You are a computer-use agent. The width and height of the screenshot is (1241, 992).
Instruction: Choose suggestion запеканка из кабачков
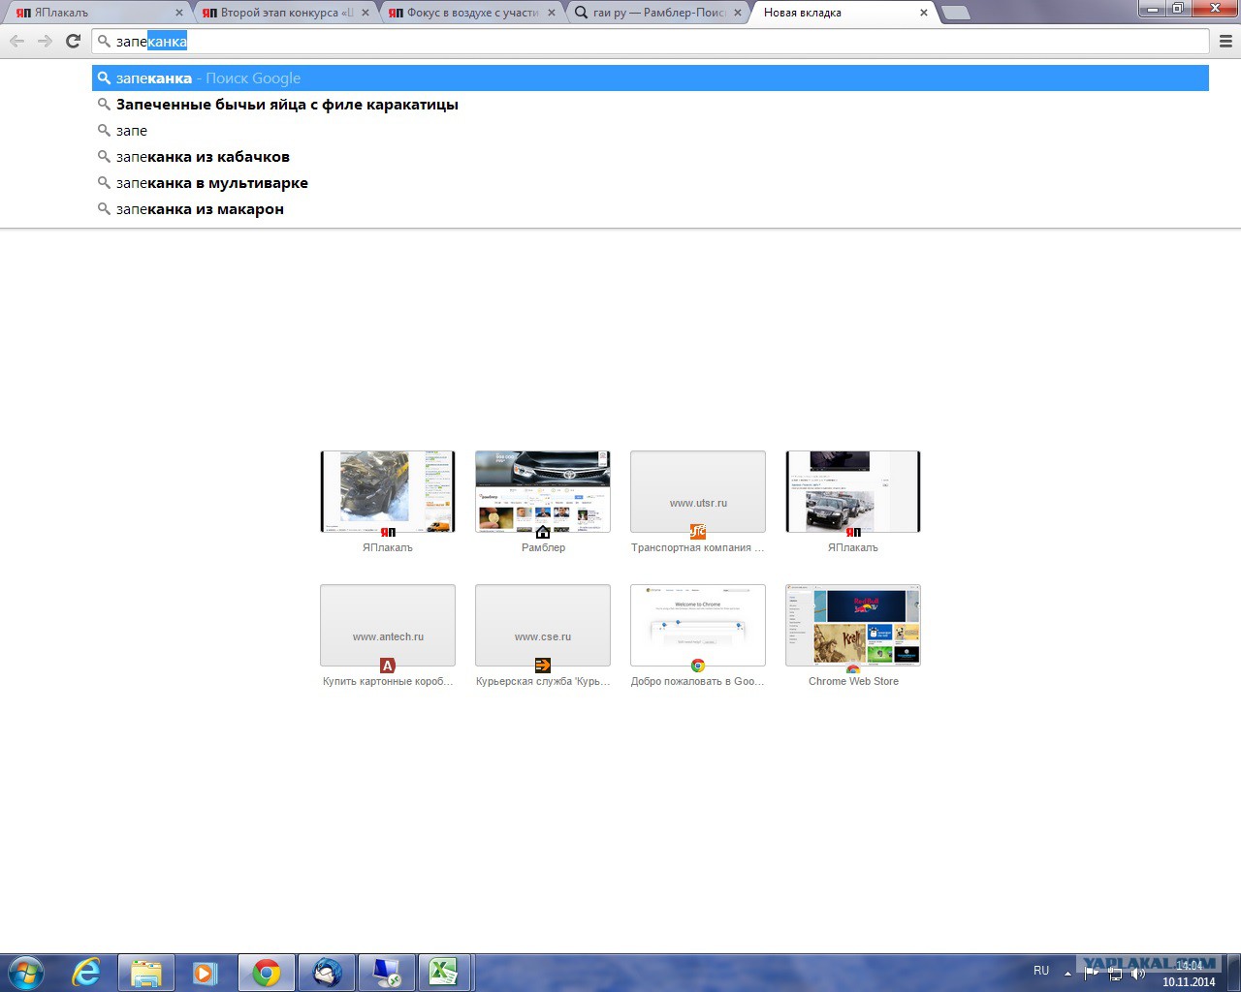(651, 157)
